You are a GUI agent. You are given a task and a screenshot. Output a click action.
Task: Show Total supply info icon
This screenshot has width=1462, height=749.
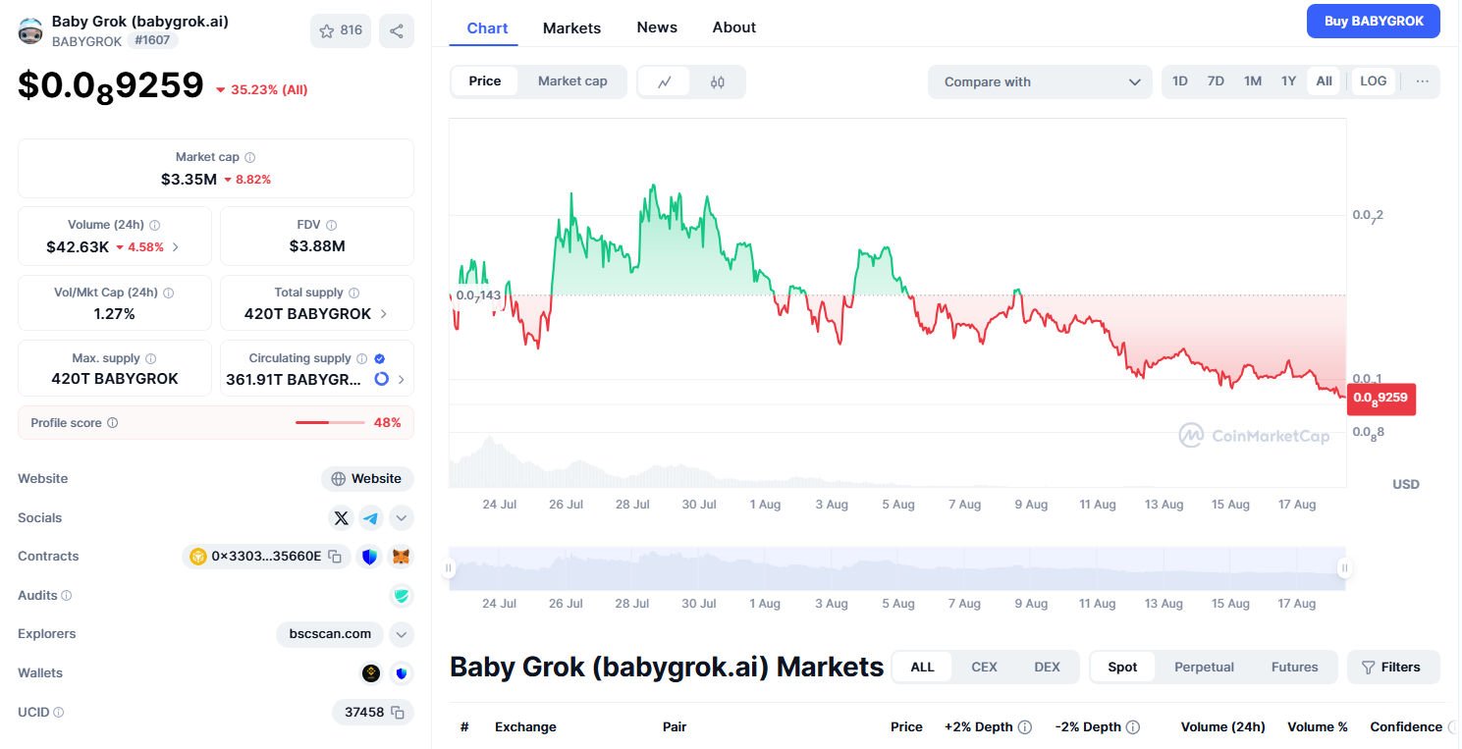coord(354,293)
